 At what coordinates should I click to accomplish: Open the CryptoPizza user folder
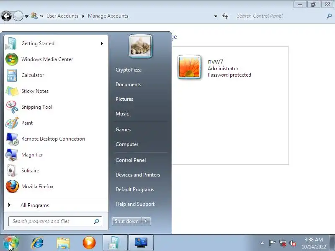(129, 70)
